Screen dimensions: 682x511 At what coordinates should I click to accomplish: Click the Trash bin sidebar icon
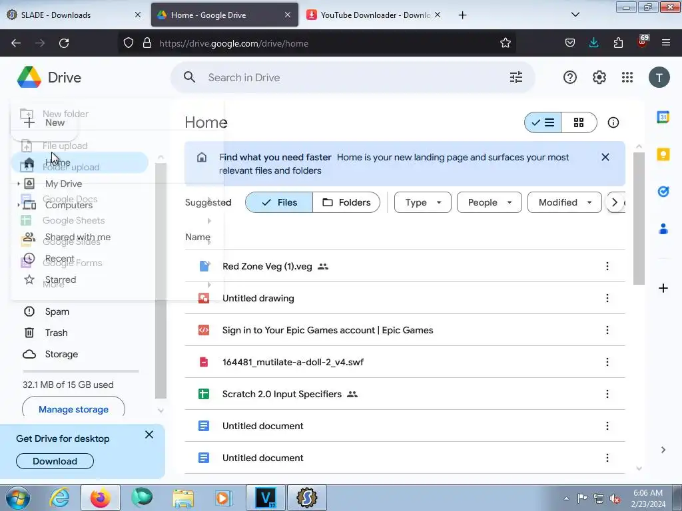coord(29,333)
